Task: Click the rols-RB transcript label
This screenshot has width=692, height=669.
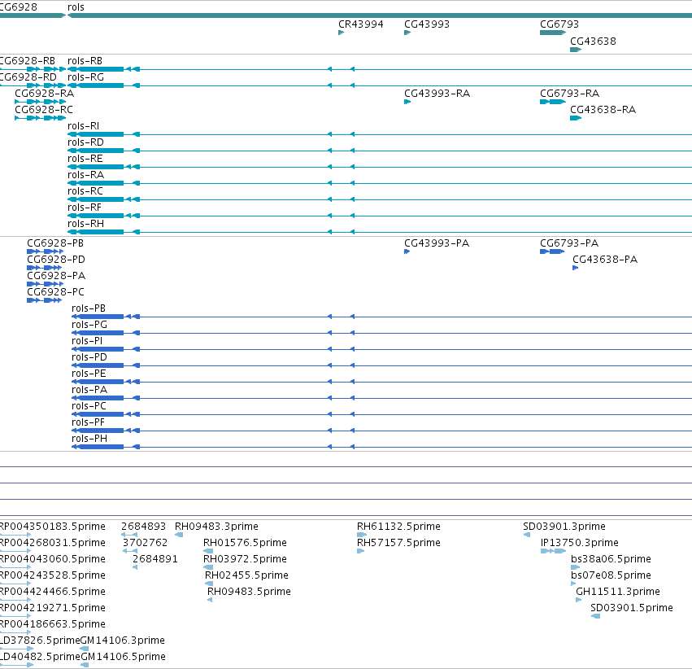Action: coord(85,60)
